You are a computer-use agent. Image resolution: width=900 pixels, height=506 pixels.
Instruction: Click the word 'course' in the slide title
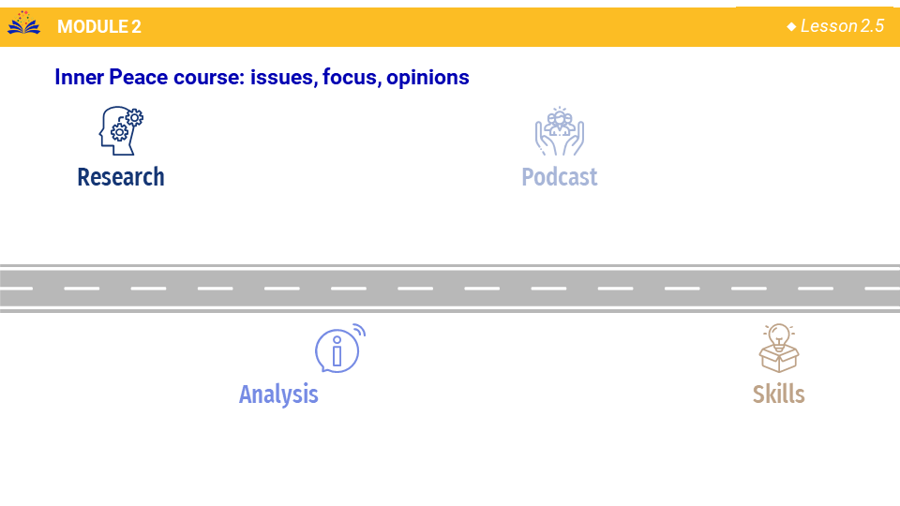pos(209,77)
